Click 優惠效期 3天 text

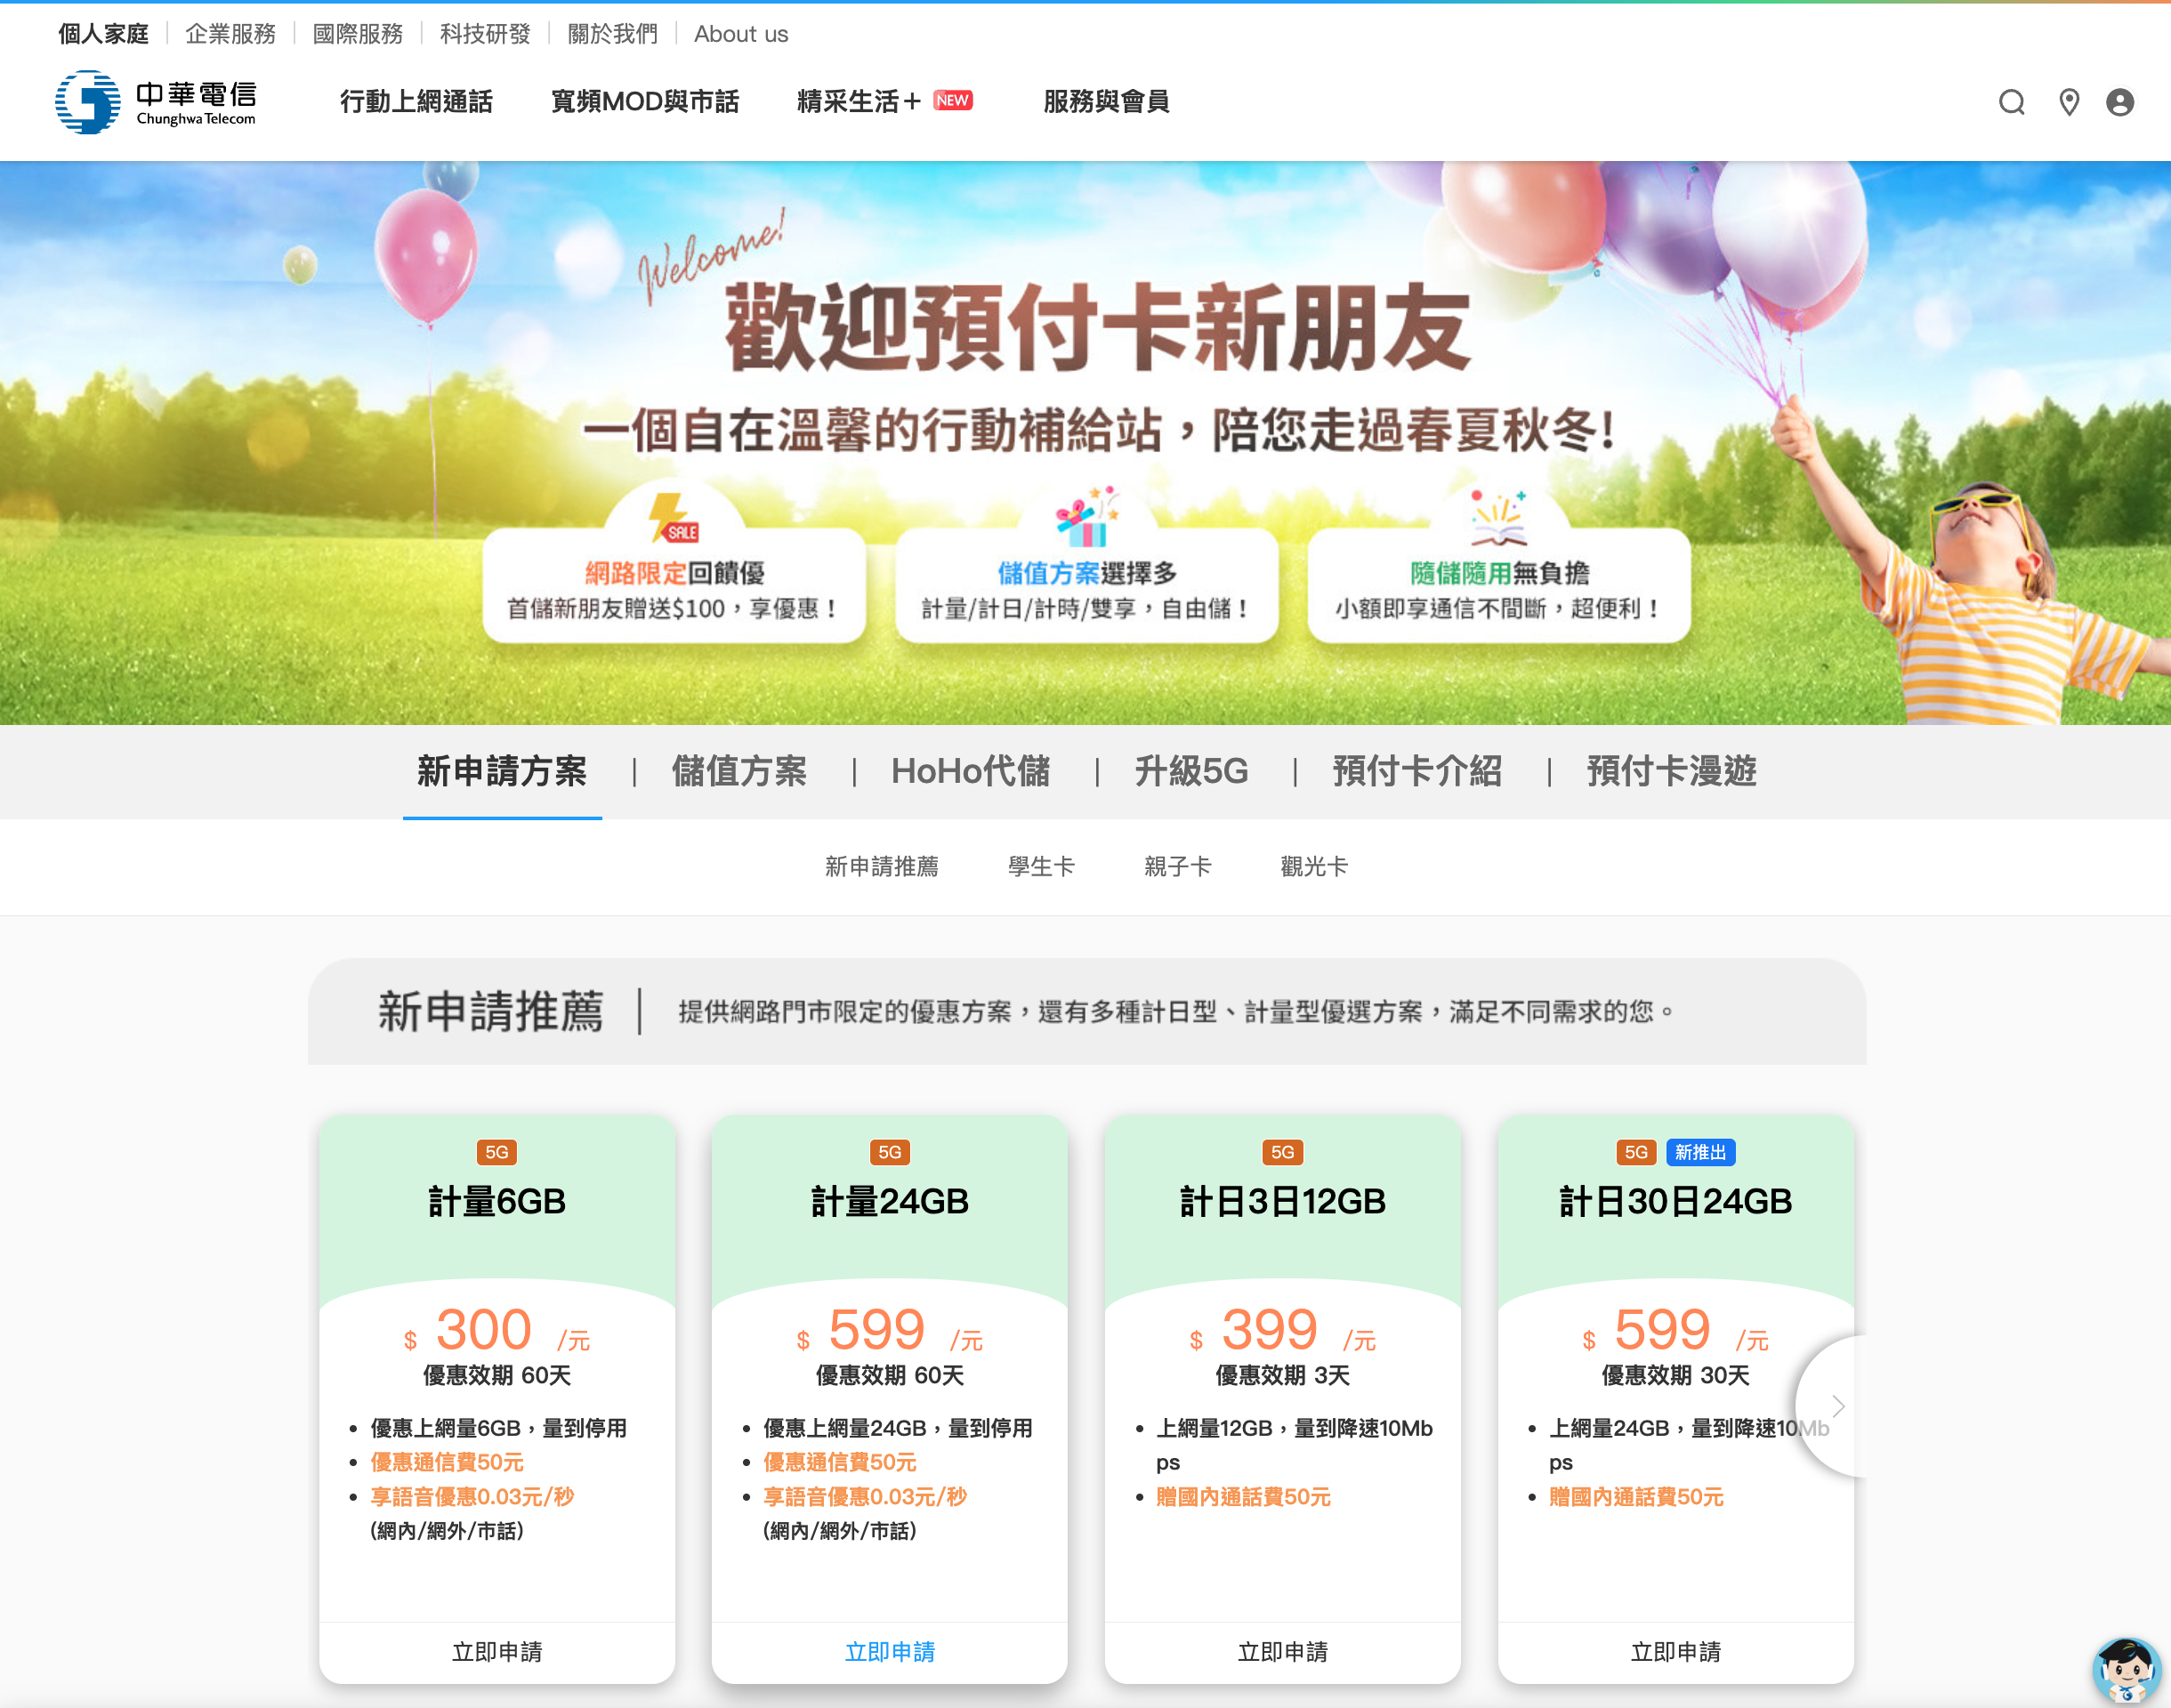[x=1283, y=1375]
